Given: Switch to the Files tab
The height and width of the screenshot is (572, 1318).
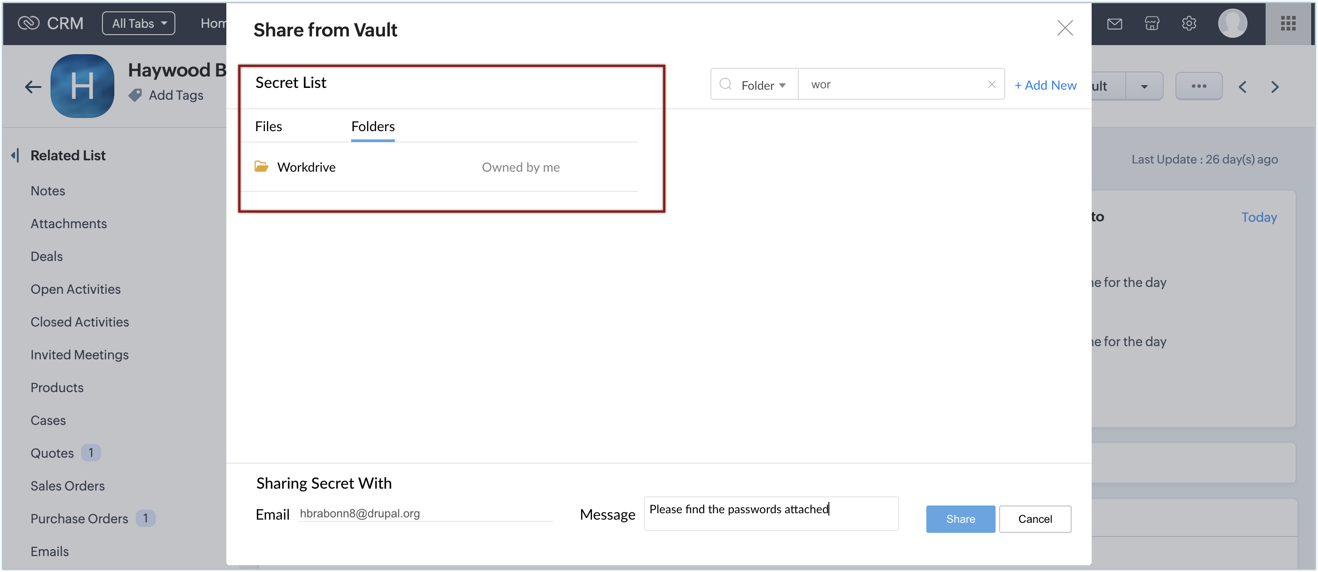Looking at the screenshot, I should point(268,126).
